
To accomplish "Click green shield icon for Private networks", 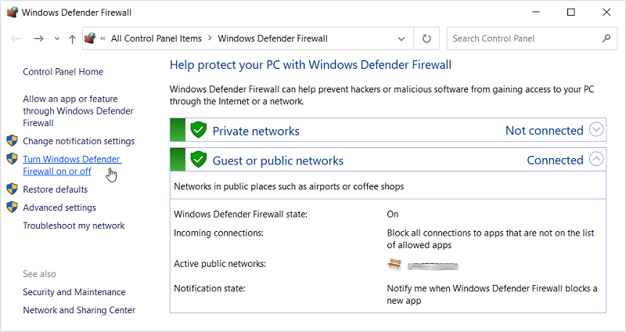I will pos(198,130).
